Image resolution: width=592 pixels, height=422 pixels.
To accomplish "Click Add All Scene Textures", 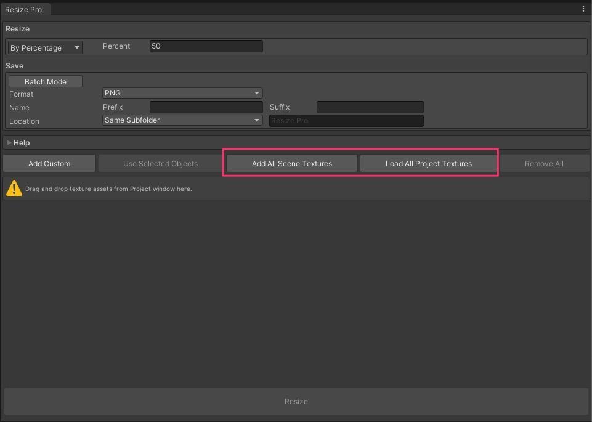I will tap(292, 163).
